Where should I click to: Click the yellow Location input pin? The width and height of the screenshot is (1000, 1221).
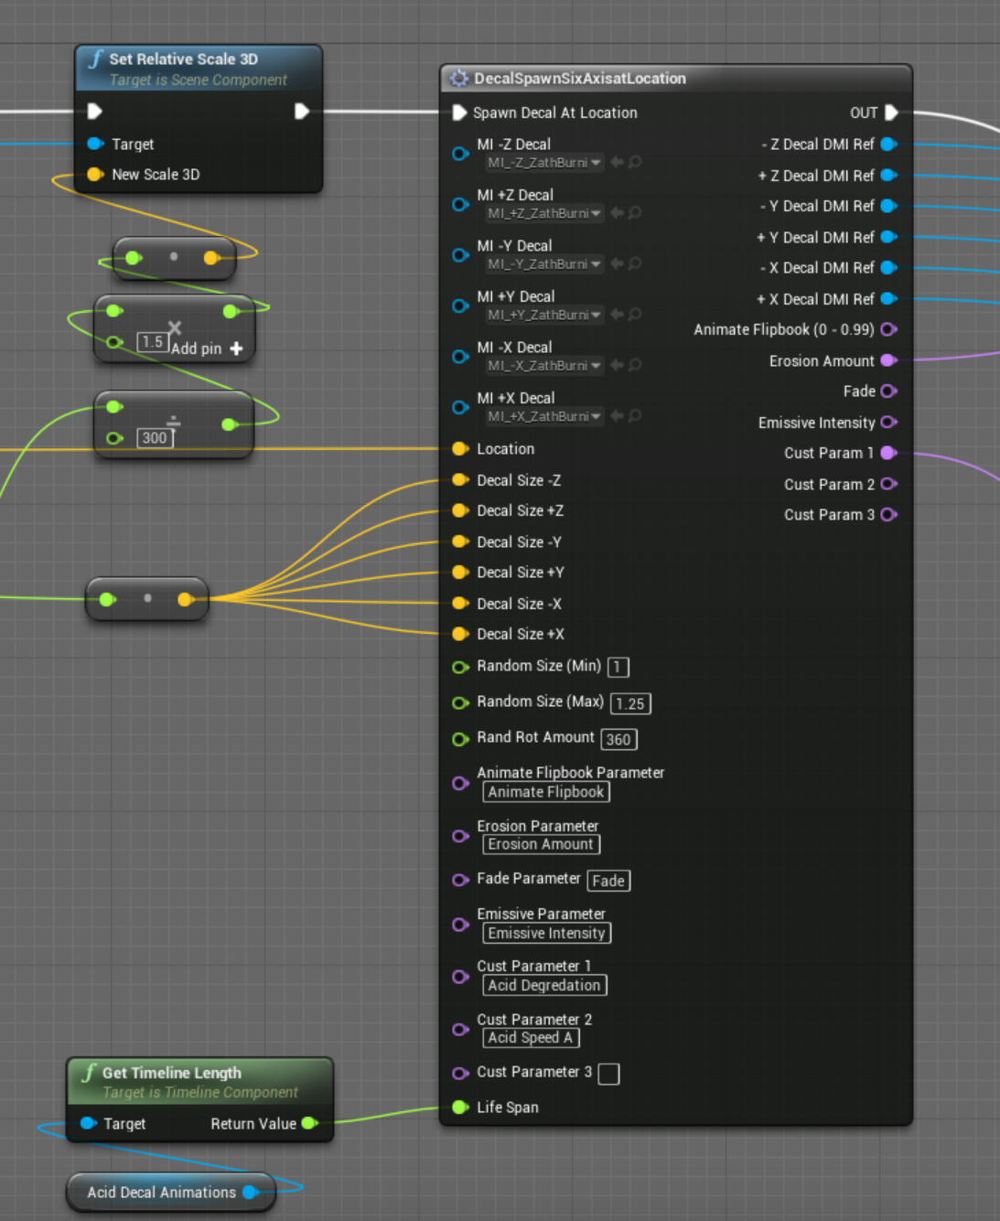(460, 449)
